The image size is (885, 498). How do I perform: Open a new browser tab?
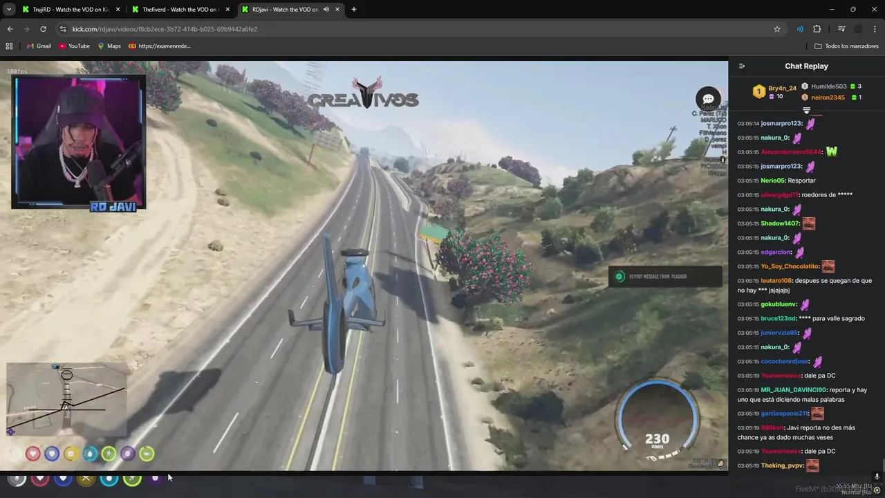coord(354,10)
